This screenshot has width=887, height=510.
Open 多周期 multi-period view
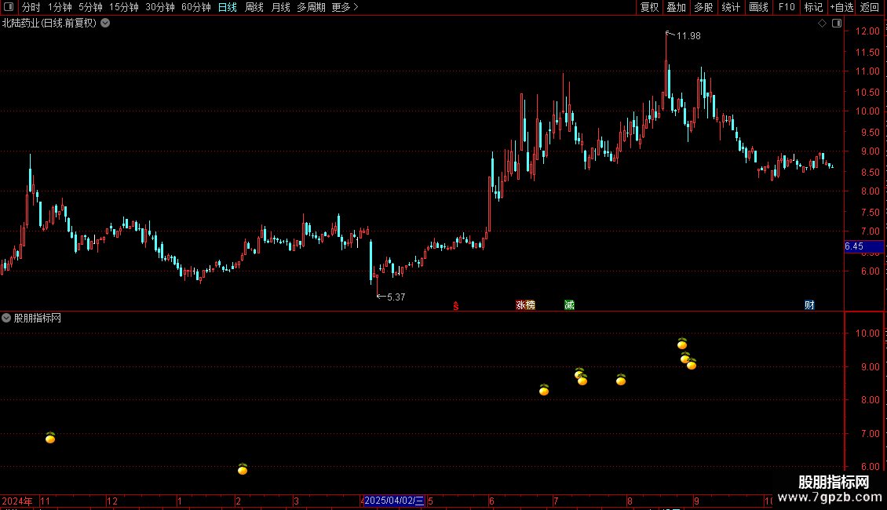coord(311,7)
